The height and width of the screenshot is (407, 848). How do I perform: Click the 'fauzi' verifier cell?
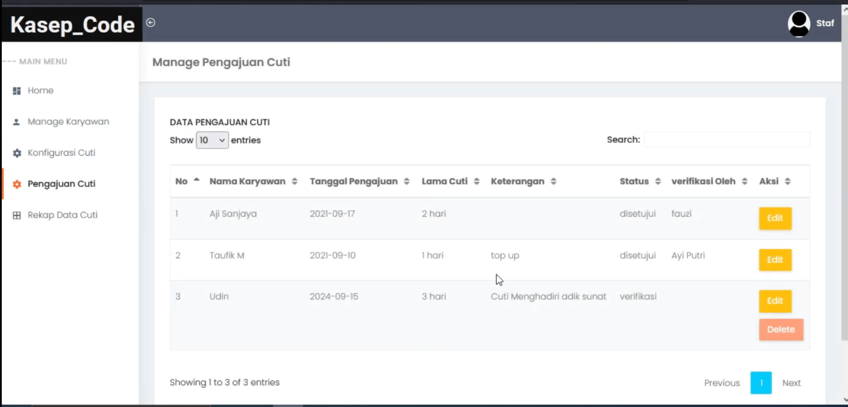coord(681,214)
